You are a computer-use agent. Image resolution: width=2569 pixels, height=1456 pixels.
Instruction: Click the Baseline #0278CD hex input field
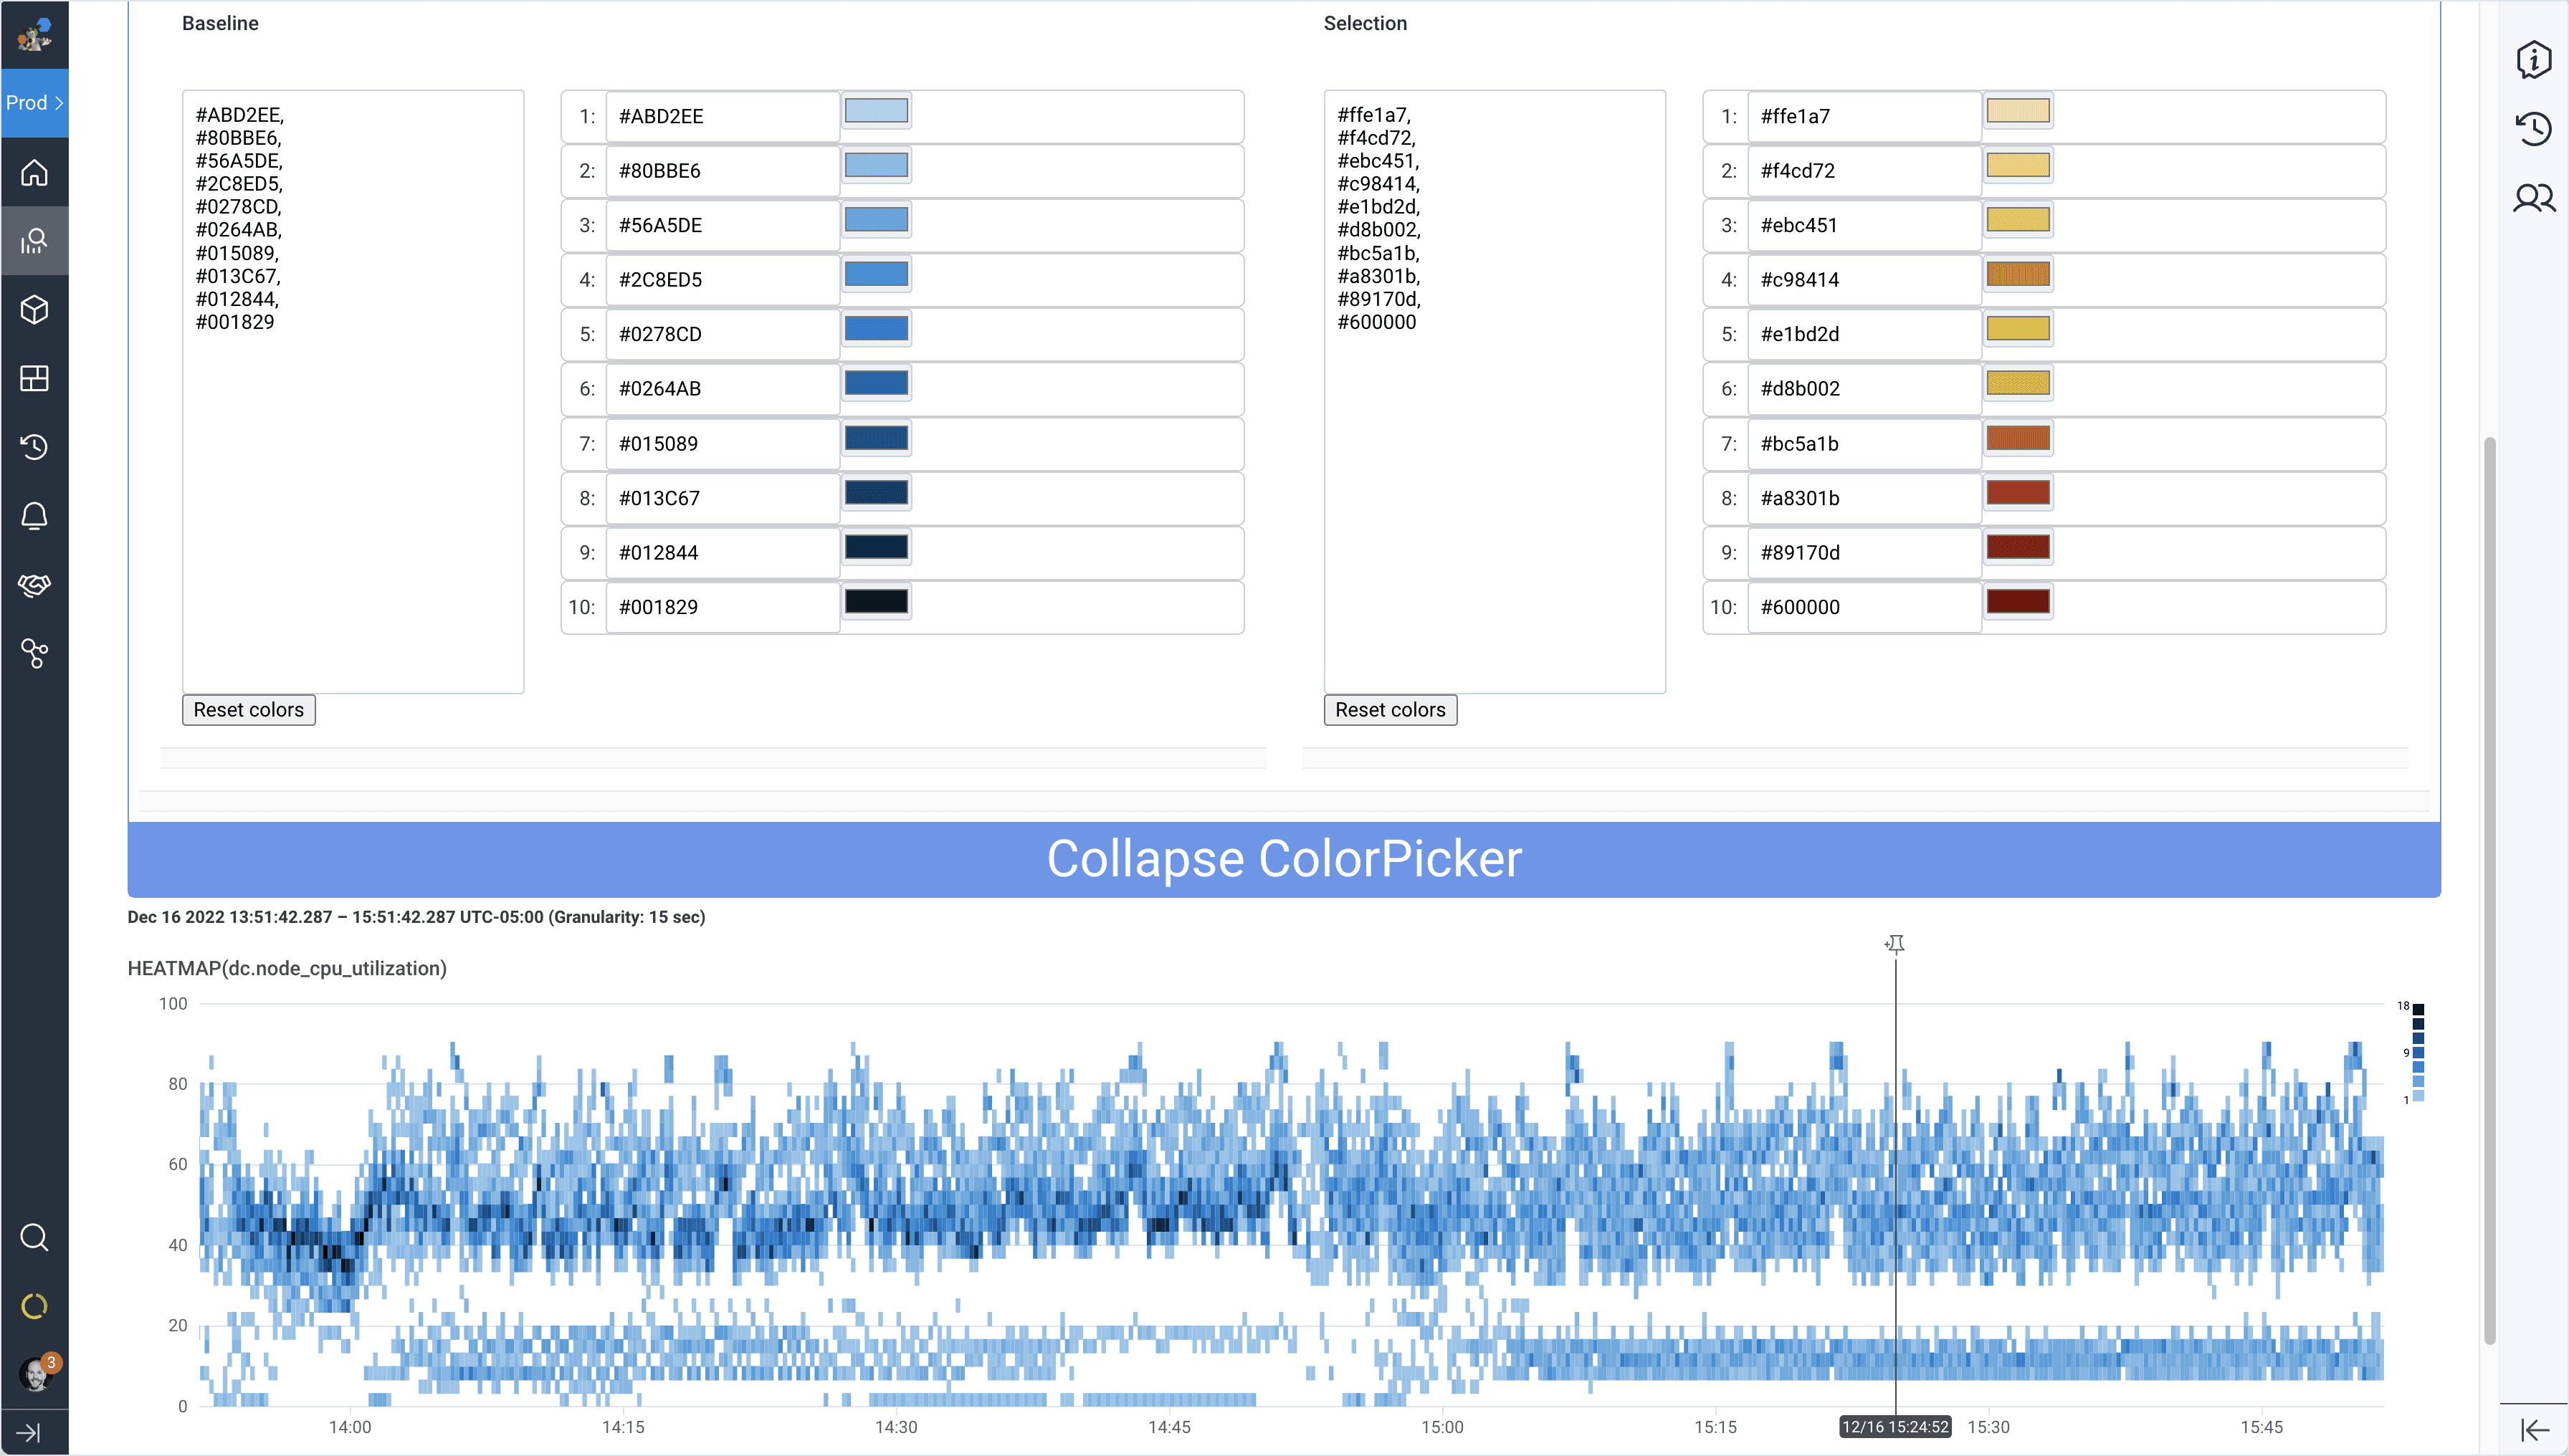coord(720,334)
